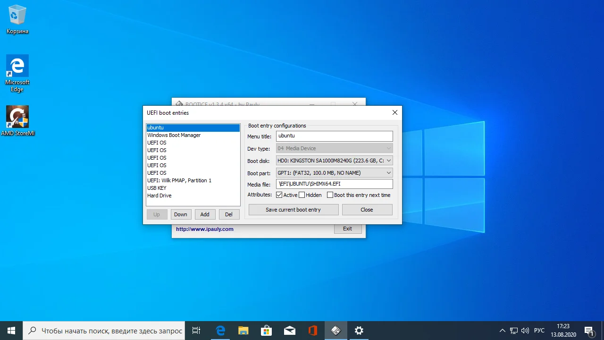Select the USB KEY boot entry
This screenshot has height=340, width=604.
[157, 188]
